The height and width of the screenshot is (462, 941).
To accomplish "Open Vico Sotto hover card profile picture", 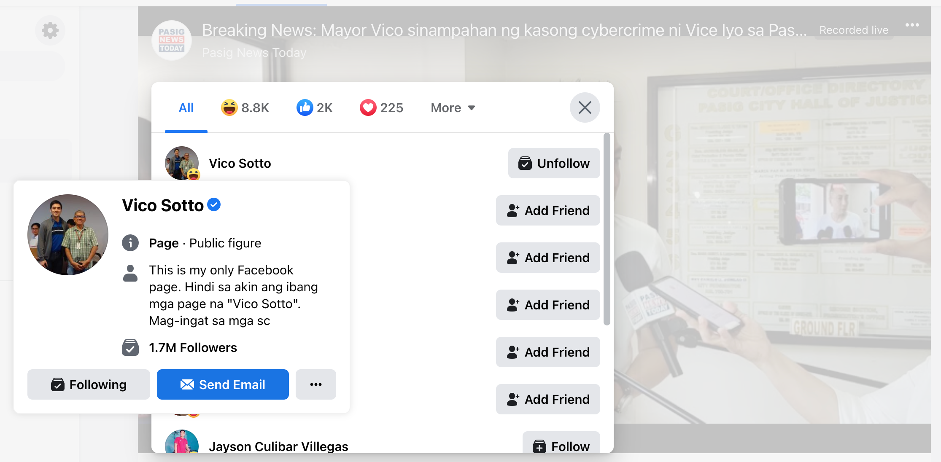I will point(68,235).
